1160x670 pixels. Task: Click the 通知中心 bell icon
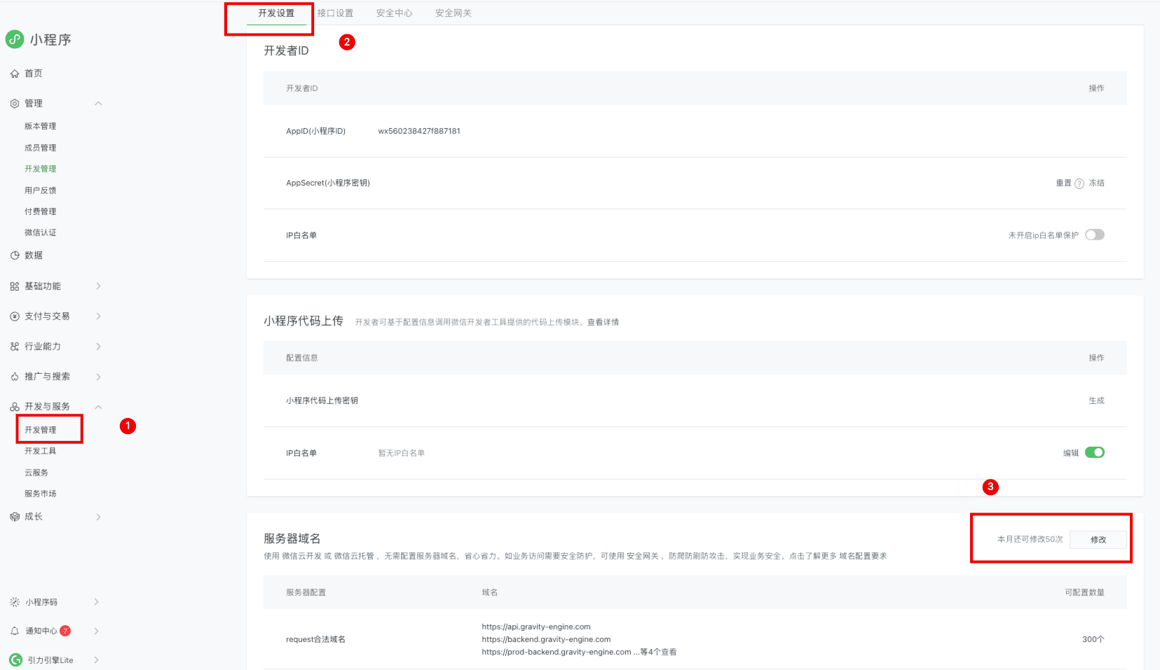(15, 631)
